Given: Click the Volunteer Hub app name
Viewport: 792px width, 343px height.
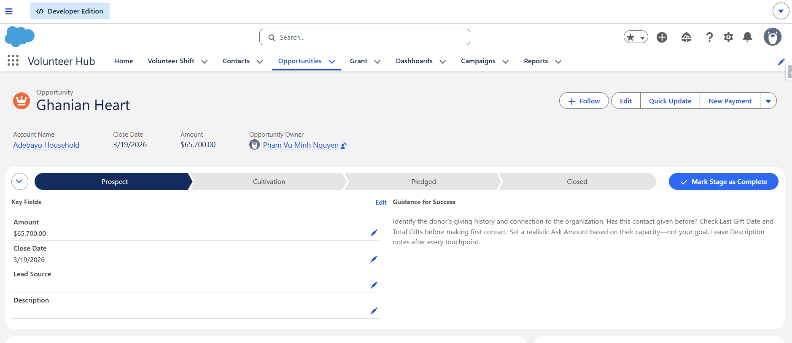Looking at the screenshot, I should [62, 61].
